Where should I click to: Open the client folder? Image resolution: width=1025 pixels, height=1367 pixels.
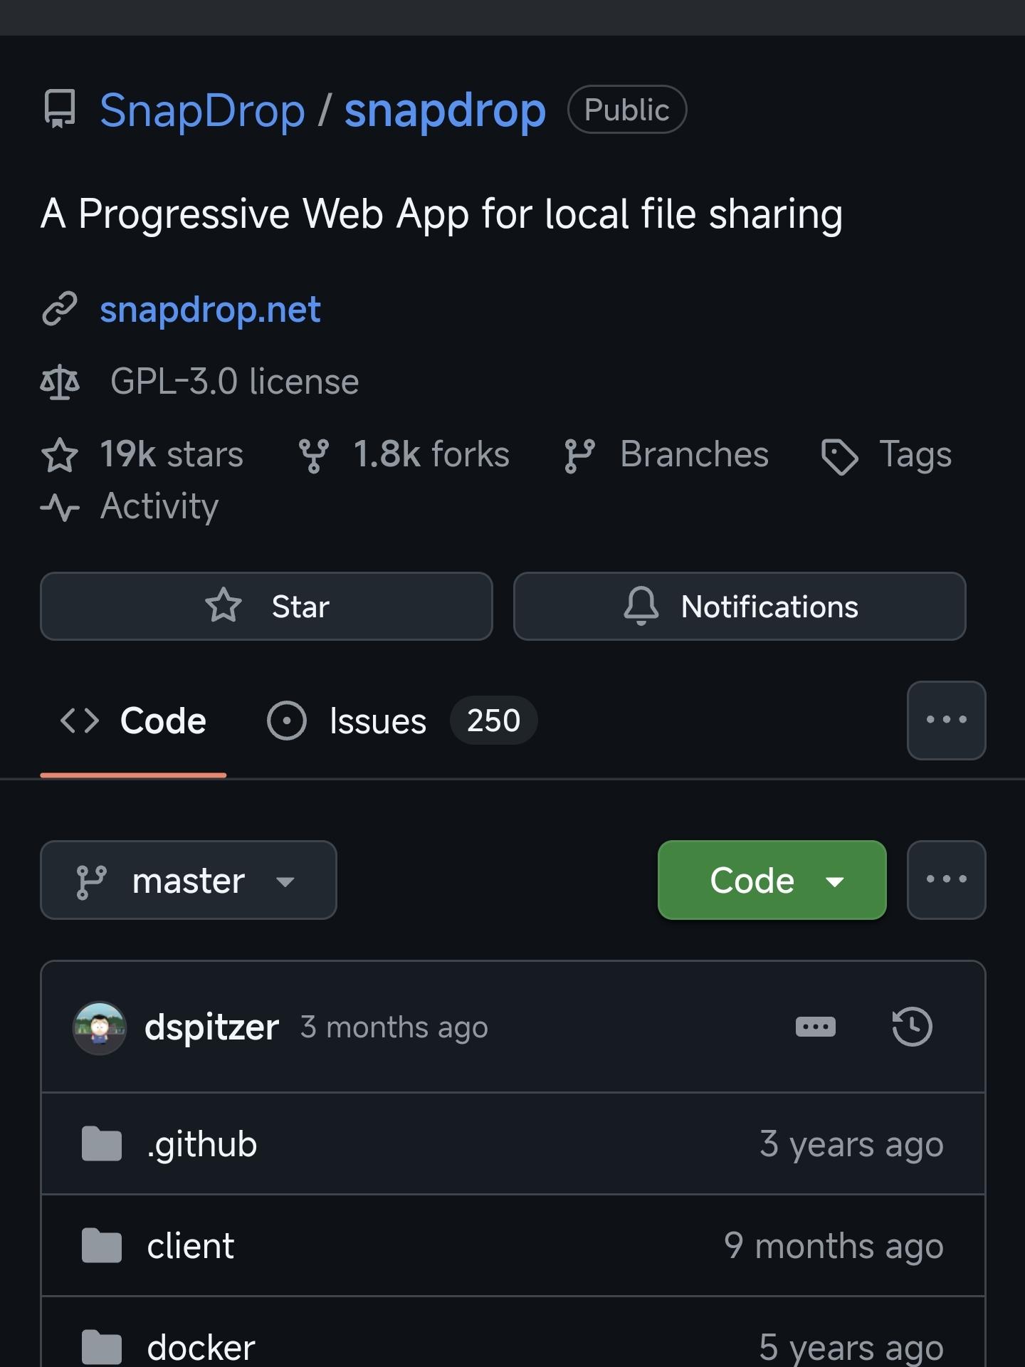190,1246
